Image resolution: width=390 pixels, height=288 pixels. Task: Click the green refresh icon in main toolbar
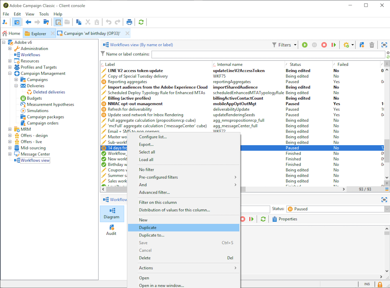coord(141,22)
